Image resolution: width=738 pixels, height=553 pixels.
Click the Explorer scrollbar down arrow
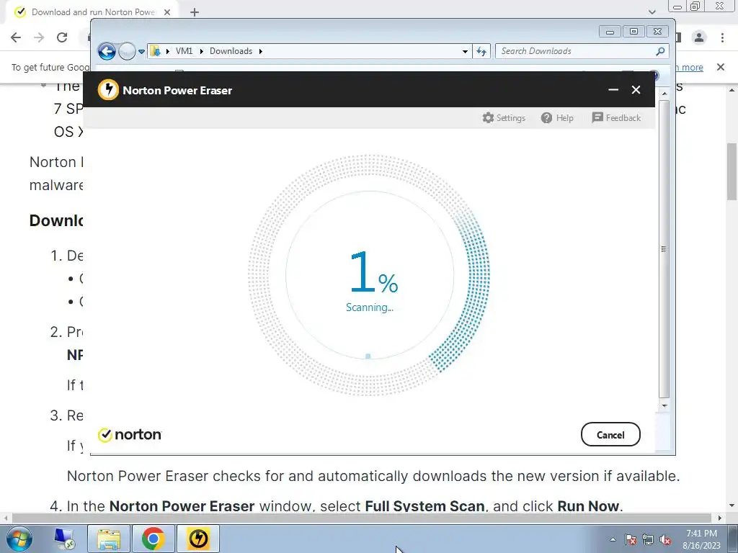[664, 405]
